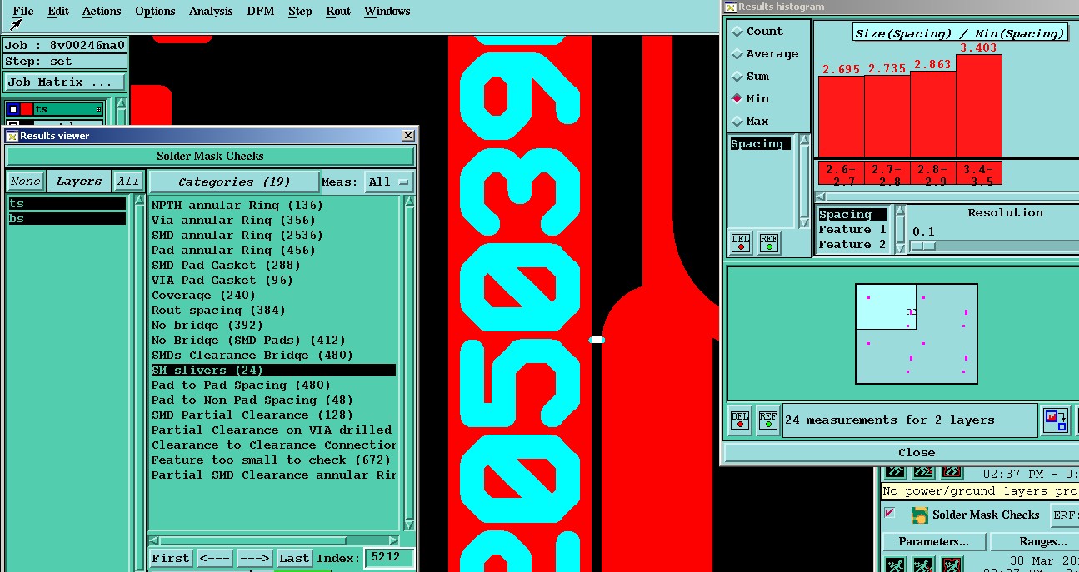Open the File menu
The image size is (1079, 572).
[23, 11]
